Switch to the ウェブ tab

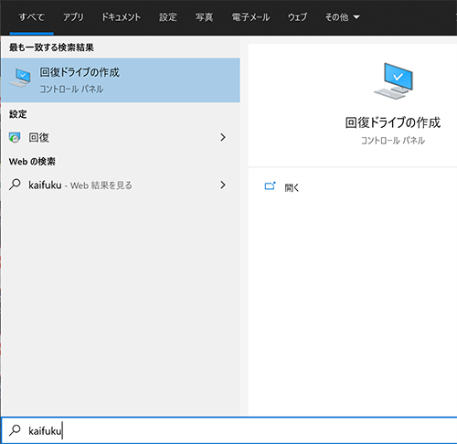pyautogui.click(x=298, y=17)
